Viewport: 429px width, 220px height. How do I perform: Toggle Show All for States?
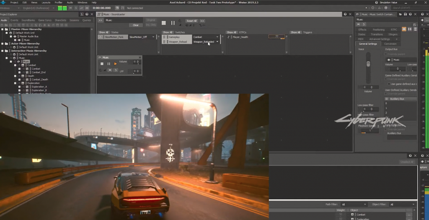pyautogui.click(x=104, y=33)
